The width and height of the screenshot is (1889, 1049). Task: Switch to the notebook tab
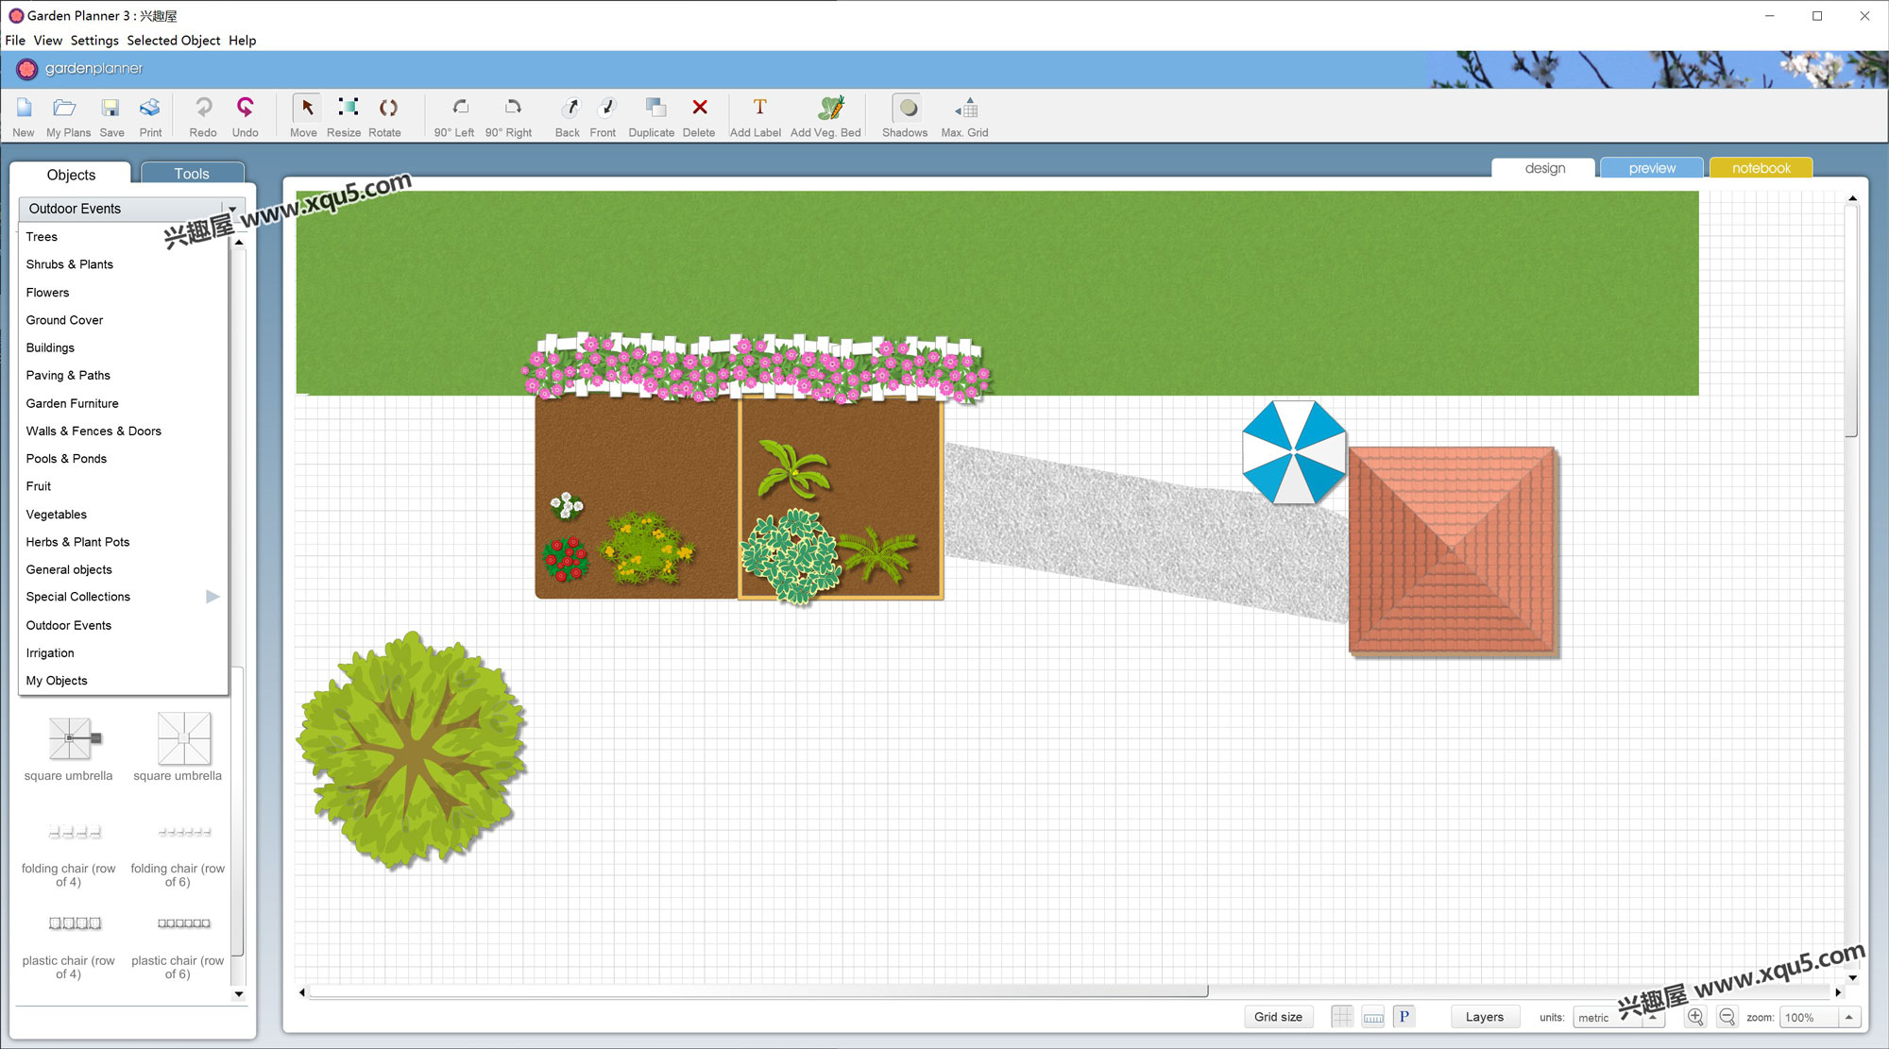(1760, 167)
